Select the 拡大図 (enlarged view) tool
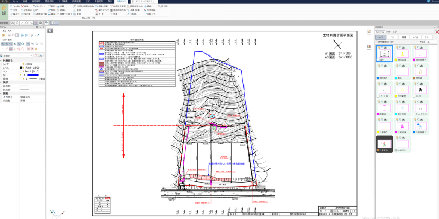Screen dimensions: 439x219 click(x=164, y=6)
